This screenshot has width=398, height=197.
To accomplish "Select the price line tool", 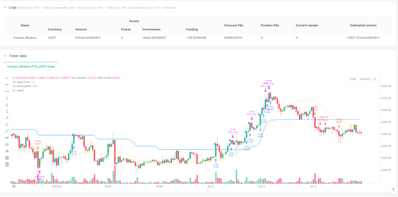I will click(7, 138).
